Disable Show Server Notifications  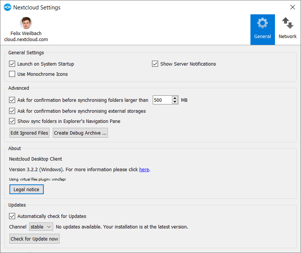155,64
